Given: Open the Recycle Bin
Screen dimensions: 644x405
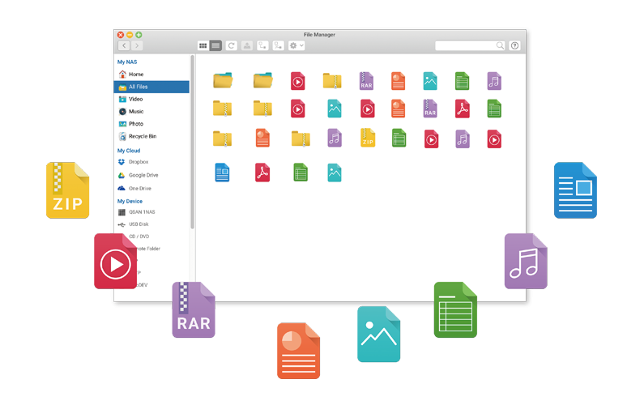Looking at the screenshot, I should tap(142, 136).
